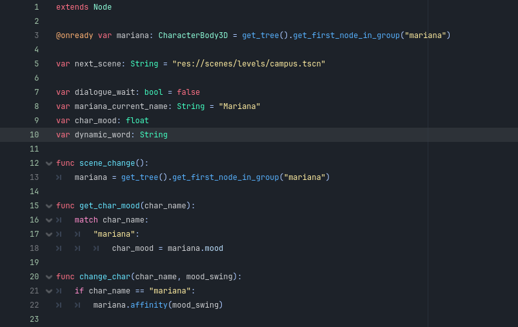Click line number 10 in the gutter
This screenshot has height=327, width=518.
tap(34, 135)
